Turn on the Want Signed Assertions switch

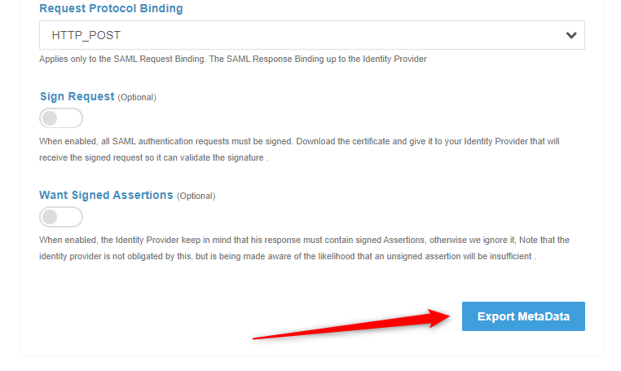click(x=61, y=217)
